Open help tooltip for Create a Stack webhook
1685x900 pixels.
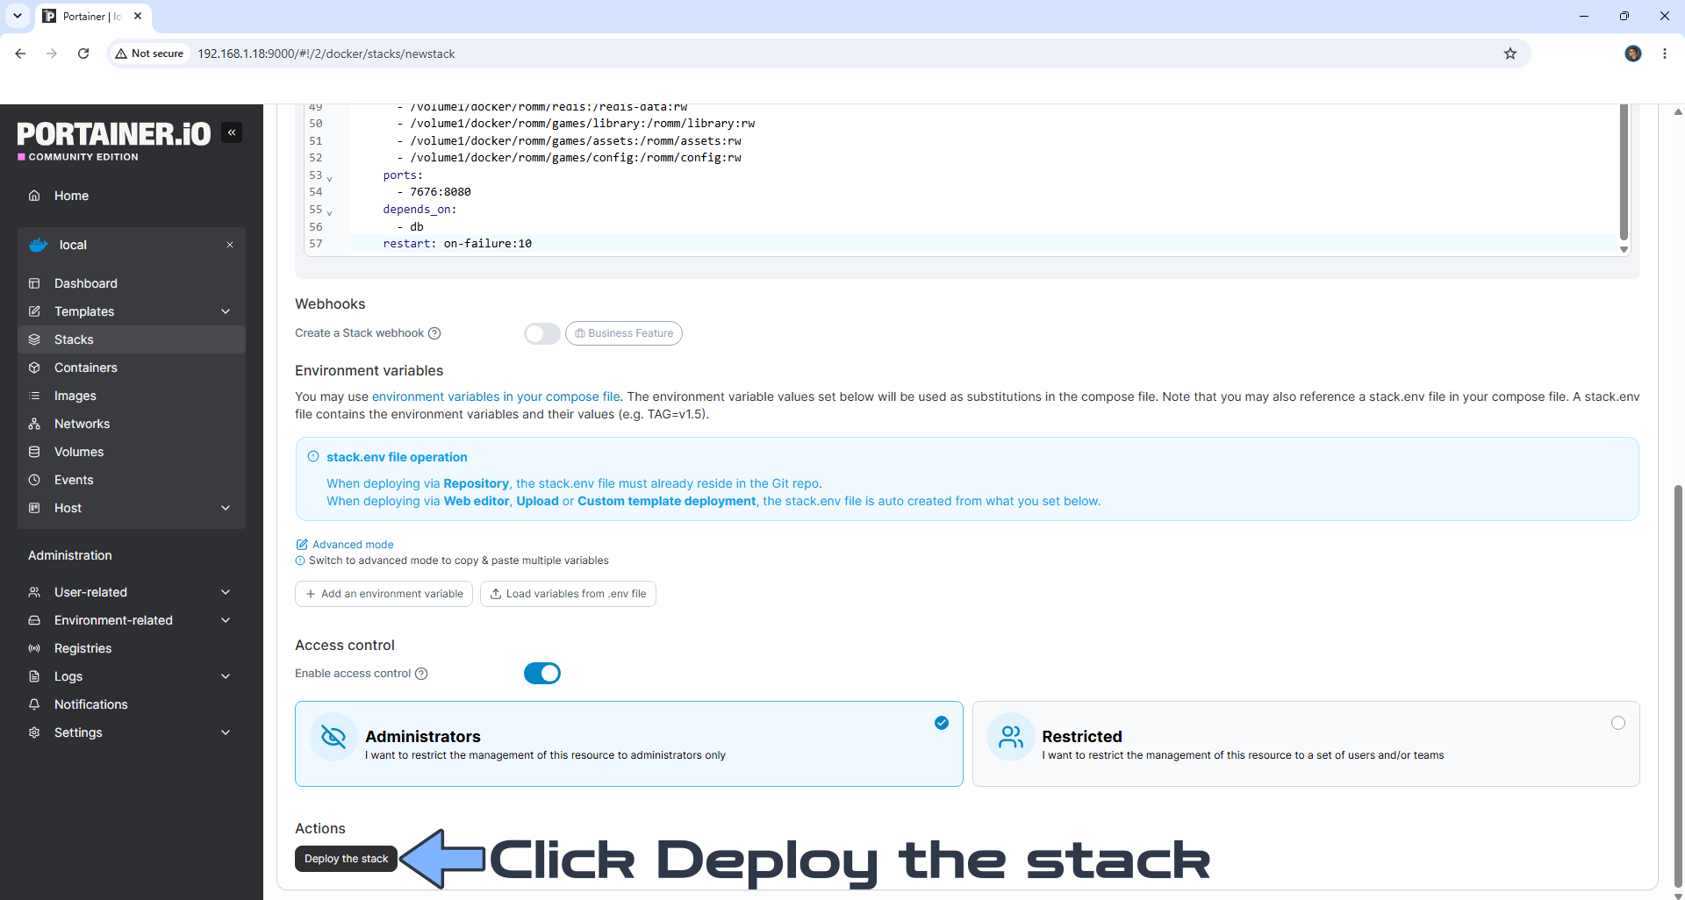point(434,333)
